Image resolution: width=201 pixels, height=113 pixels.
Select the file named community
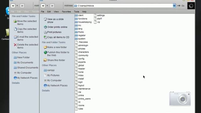(83, 56)
